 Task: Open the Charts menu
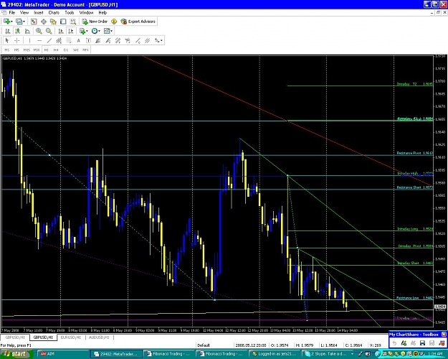[54, 13]
